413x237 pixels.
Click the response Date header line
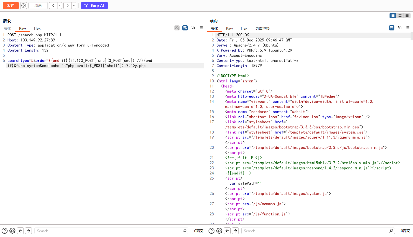[x=254, y=40]
